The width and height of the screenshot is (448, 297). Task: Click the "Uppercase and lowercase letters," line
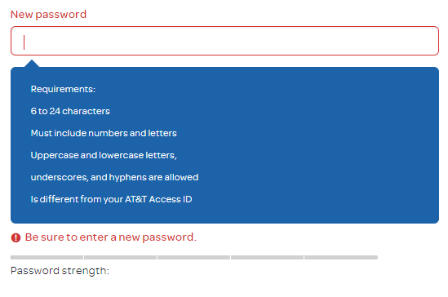104,155
